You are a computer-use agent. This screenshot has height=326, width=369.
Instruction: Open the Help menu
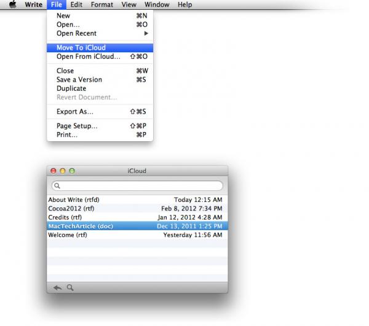point(184,4)
